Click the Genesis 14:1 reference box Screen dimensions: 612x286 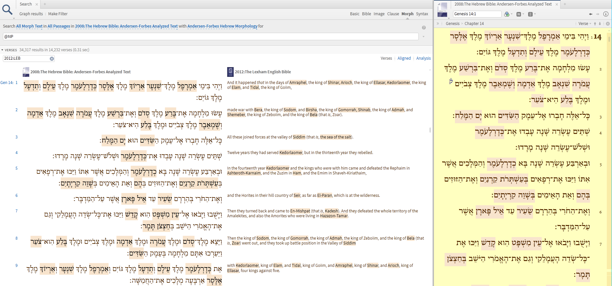tap(477, 14)
